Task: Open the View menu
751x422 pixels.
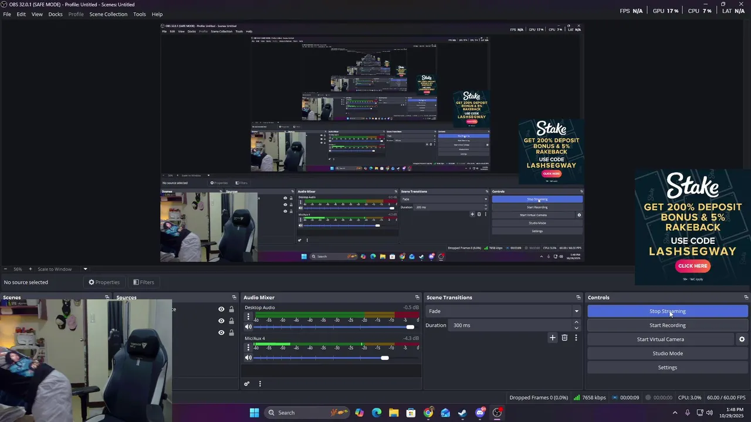Action: [37, 14]
